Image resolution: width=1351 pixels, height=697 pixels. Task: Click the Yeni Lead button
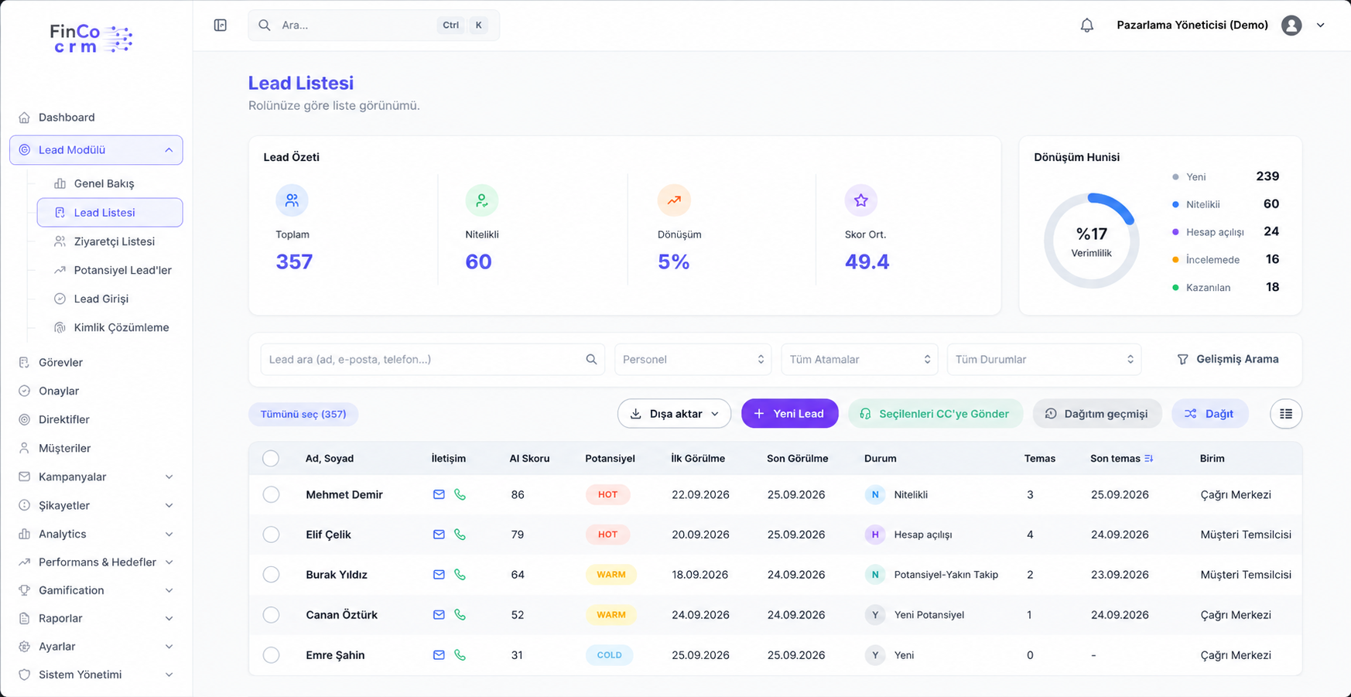(789, 414)
